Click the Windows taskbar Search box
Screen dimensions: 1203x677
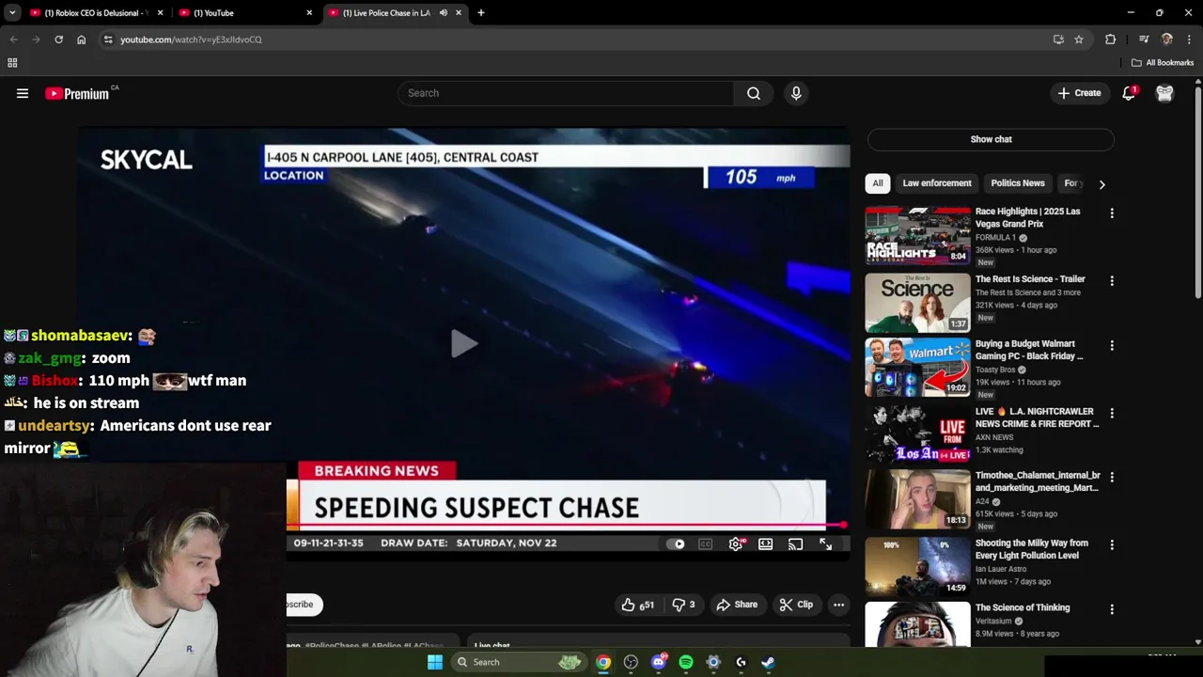(520, 662)
